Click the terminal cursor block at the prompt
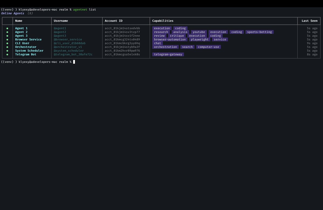This screenshot has height=210, width=323. pyautogui.click(x=74, y=62)
